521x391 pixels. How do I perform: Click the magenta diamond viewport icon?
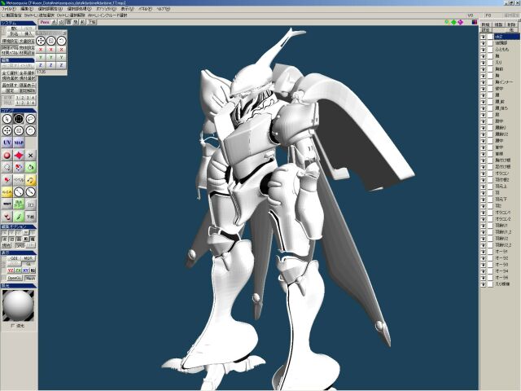pos(460,22)
